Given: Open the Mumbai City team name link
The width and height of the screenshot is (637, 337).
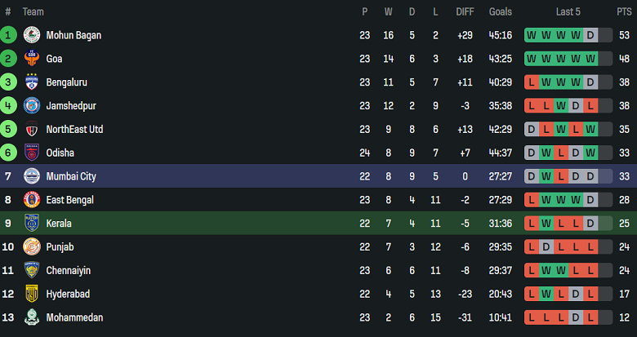Looking at the screenshot, I should [x=72, y=176].
